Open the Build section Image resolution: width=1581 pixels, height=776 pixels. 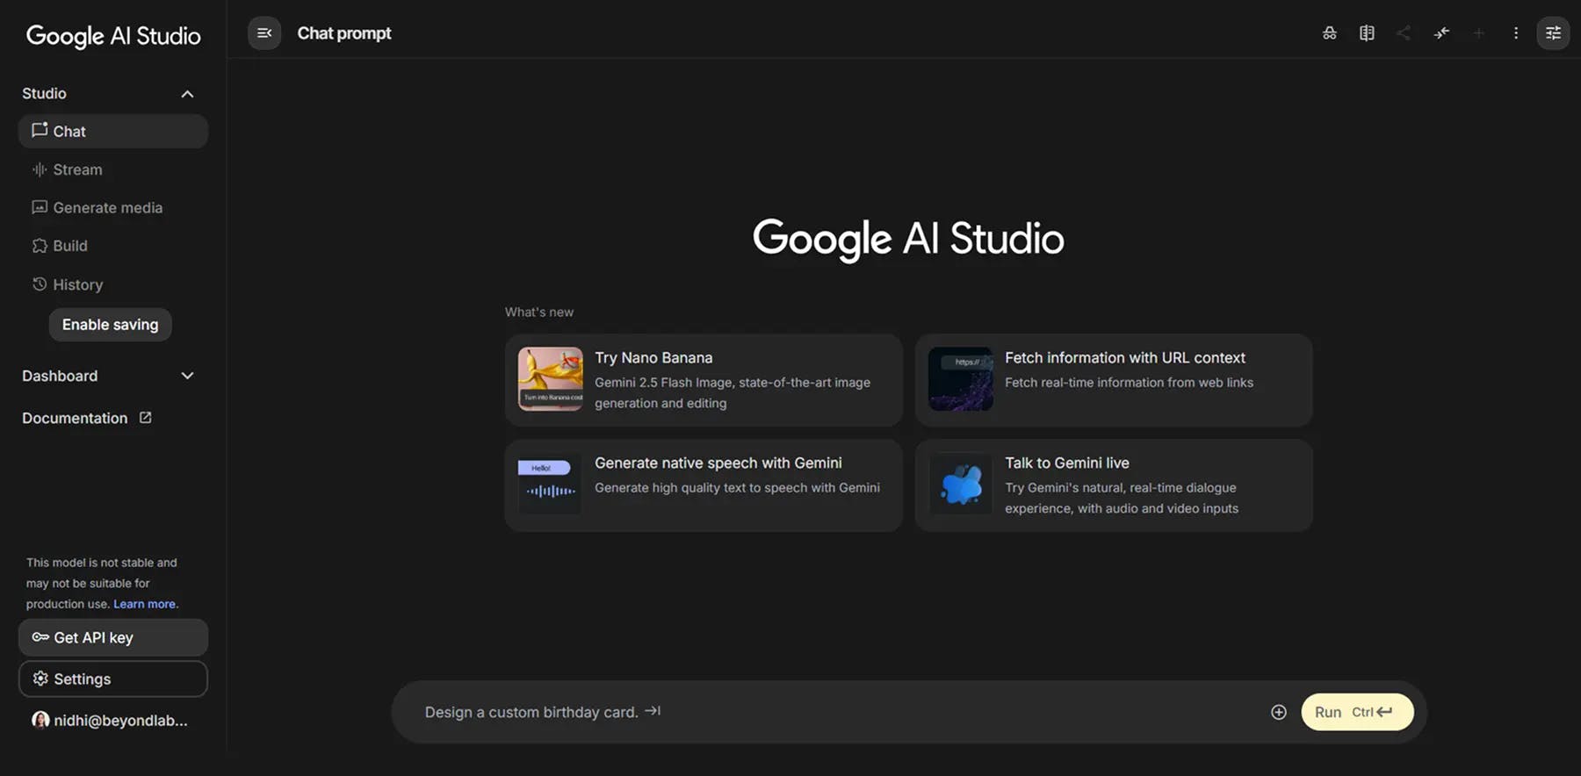[x=69, y=246]
